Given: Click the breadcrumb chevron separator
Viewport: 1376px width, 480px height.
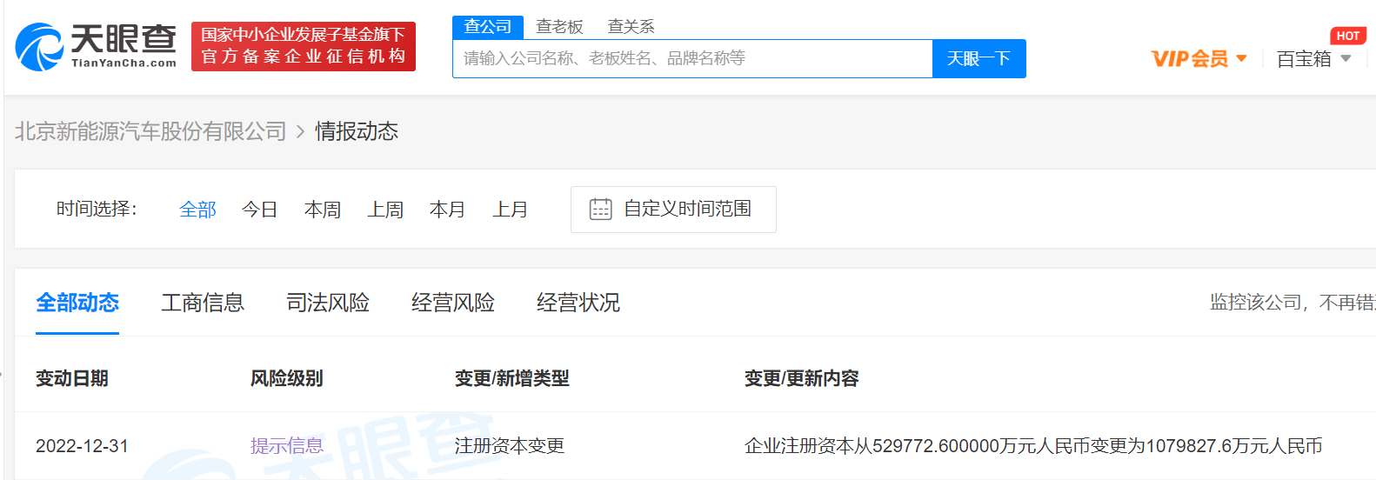Looking at the screenshot, I should tap(301, 132).
